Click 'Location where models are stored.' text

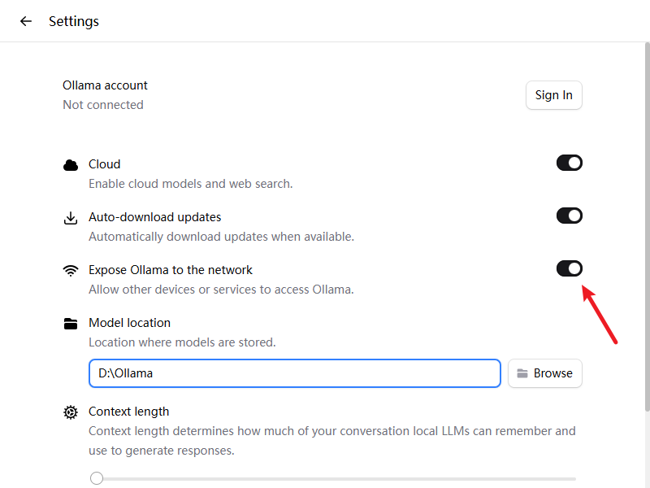182,342
